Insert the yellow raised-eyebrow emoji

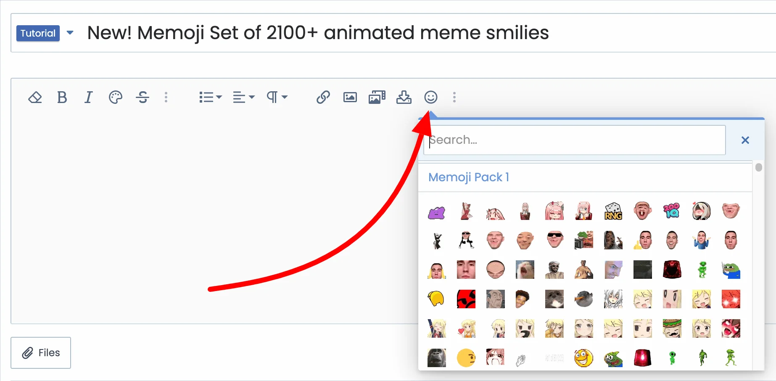(x=466, y=358)
